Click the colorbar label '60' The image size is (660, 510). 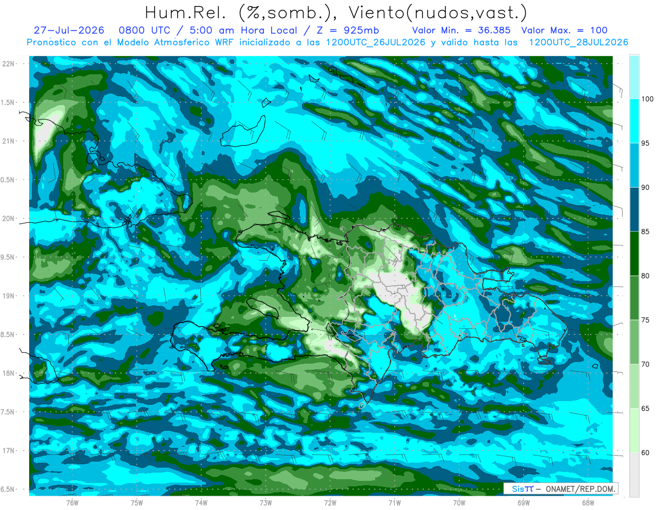point(646,453)
